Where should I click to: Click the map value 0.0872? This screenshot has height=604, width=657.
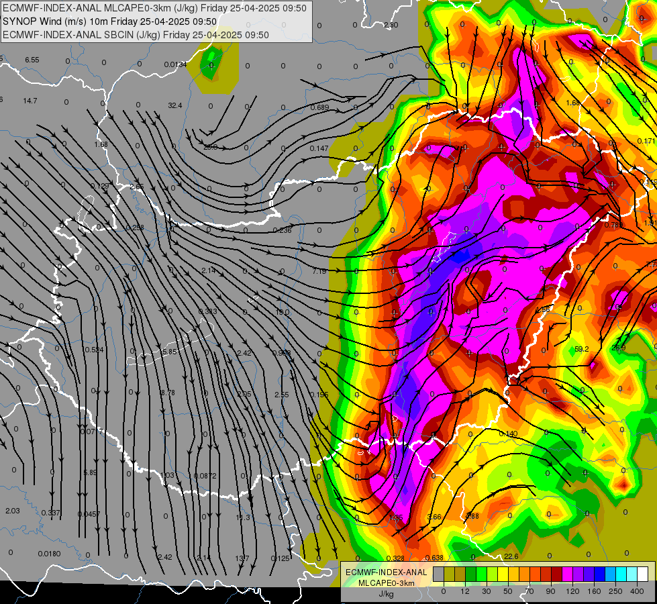(x=205, y=476)
